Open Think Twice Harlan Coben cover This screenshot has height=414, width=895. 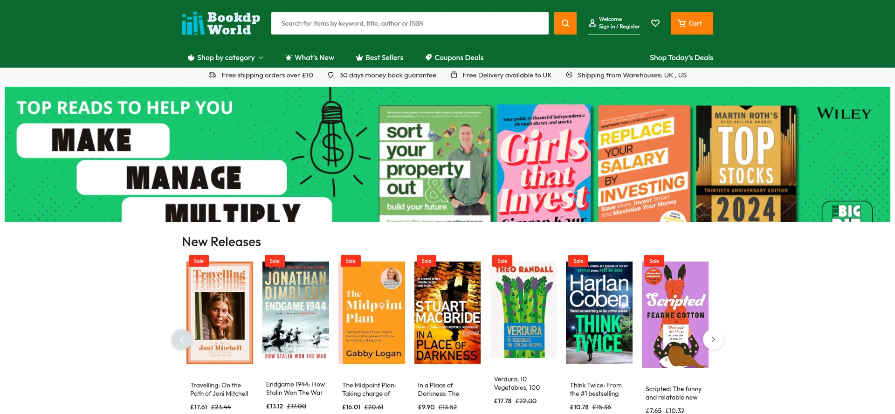pyautogui.click(x=599, y=313)
